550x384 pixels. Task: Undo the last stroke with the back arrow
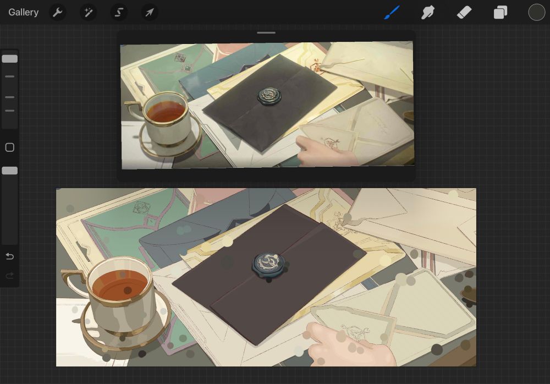9,256
